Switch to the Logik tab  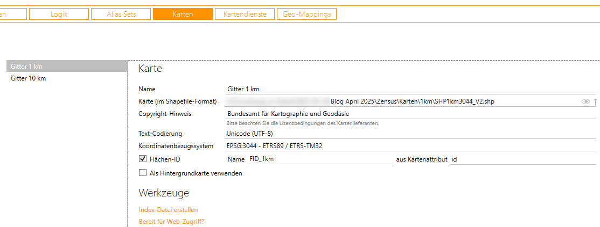coord(59,14)
